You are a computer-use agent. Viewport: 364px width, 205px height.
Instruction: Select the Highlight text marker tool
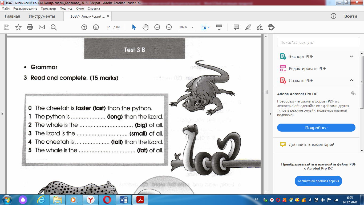pyautogui.click(x=248, y=27)
